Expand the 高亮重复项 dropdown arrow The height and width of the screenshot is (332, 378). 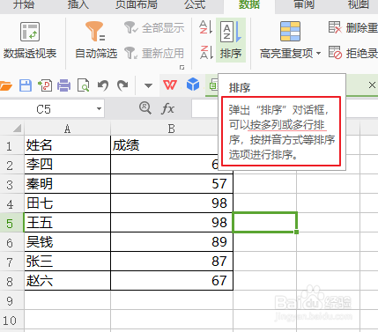click(318, 54)
